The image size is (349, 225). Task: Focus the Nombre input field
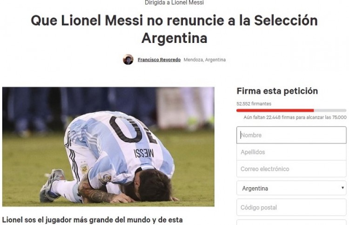point(291,135)
